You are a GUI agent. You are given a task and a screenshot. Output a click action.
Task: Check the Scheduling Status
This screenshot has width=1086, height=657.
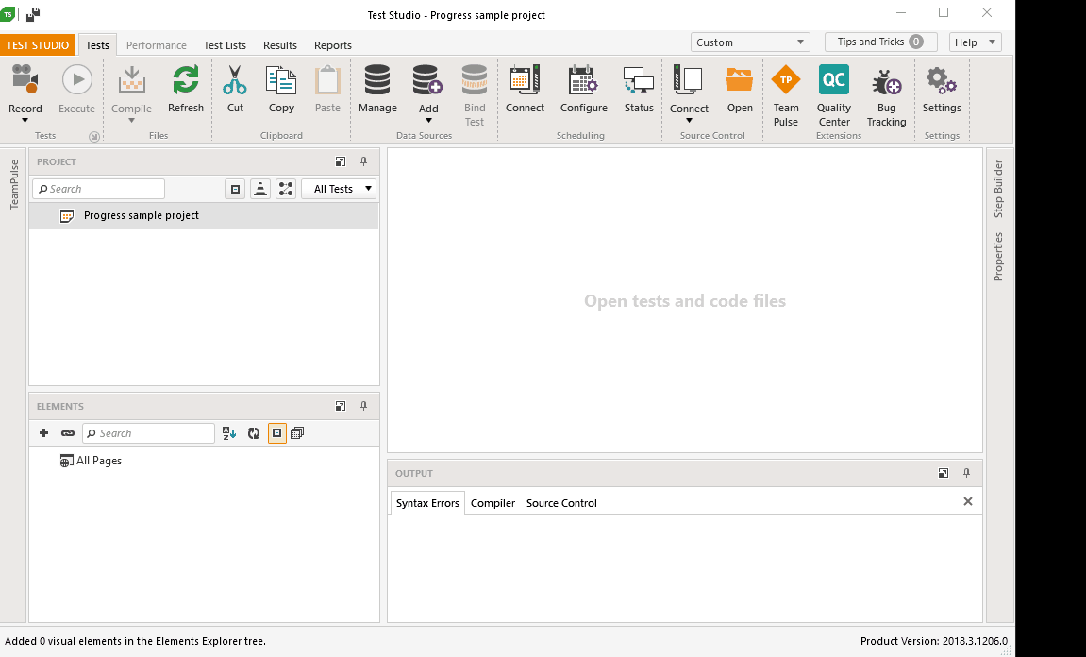pos(639,79)
